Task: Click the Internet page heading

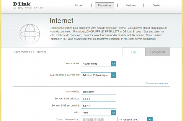Action: [61, 21]
